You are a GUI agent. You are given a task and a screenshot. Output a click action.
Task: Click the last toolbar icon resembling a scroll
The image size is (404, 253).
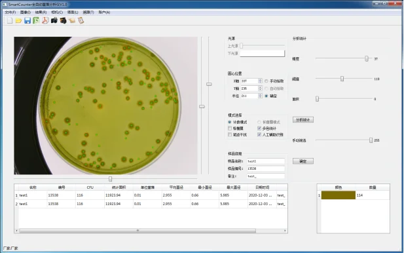[x=81, y=20]
